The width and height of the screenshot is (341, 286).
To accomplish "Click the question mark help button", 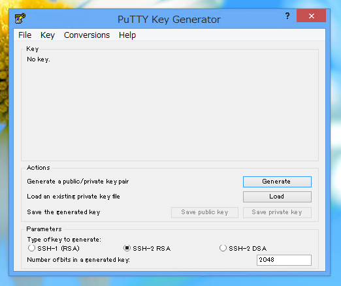I will [287, 16].
